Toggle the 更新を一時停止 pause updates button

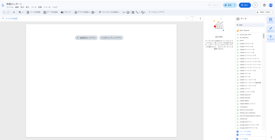coord(264,12)
